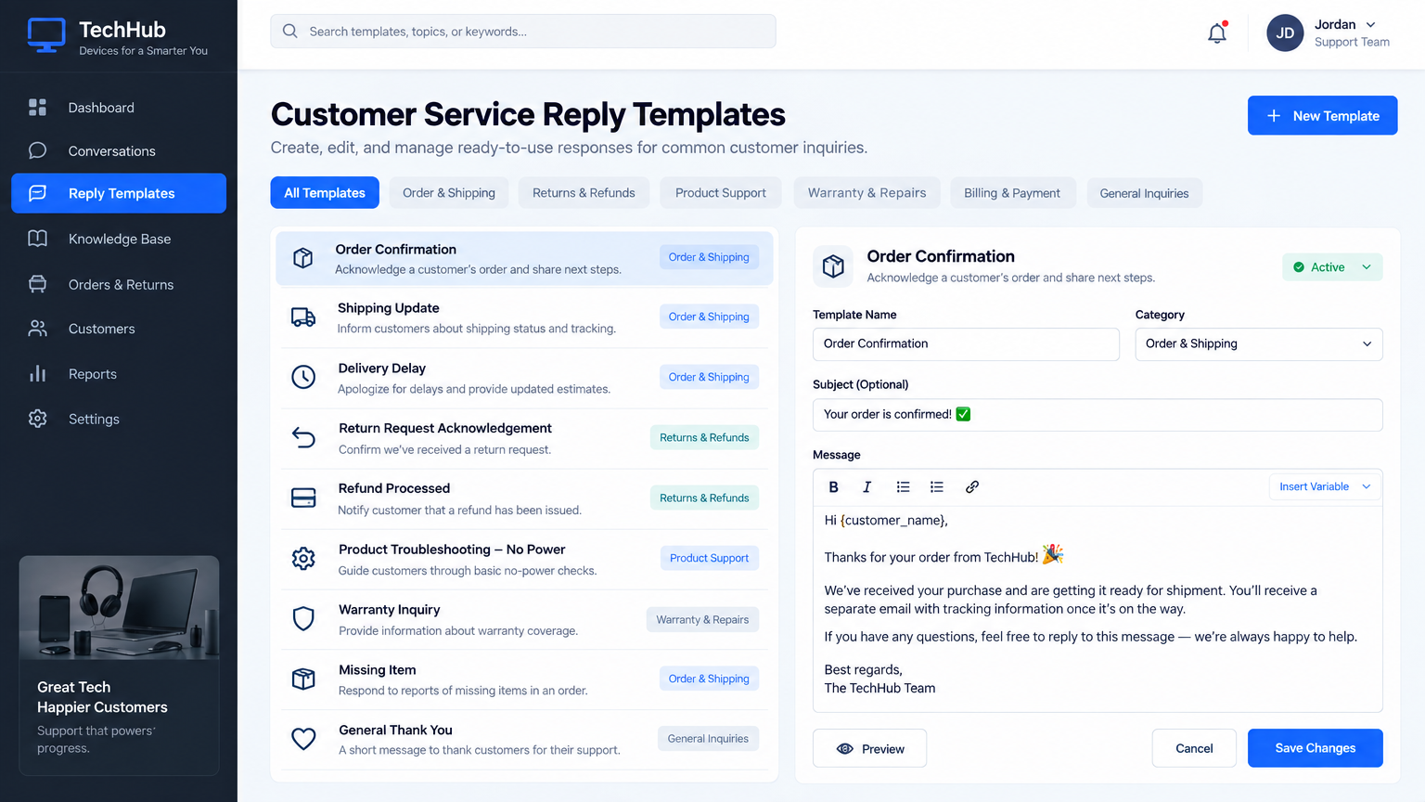Screen dimensions: 1425x802
Task: Click the TechHub monitor logo
Action: (46, 36)
